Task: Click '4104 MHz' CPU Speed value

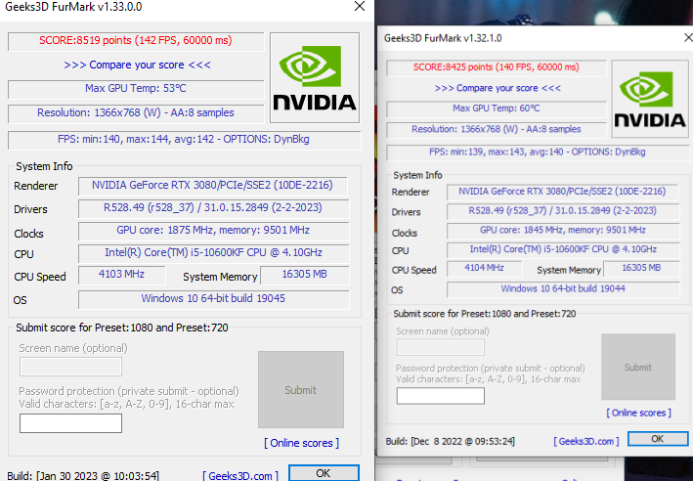Action: tap(485, 269)
